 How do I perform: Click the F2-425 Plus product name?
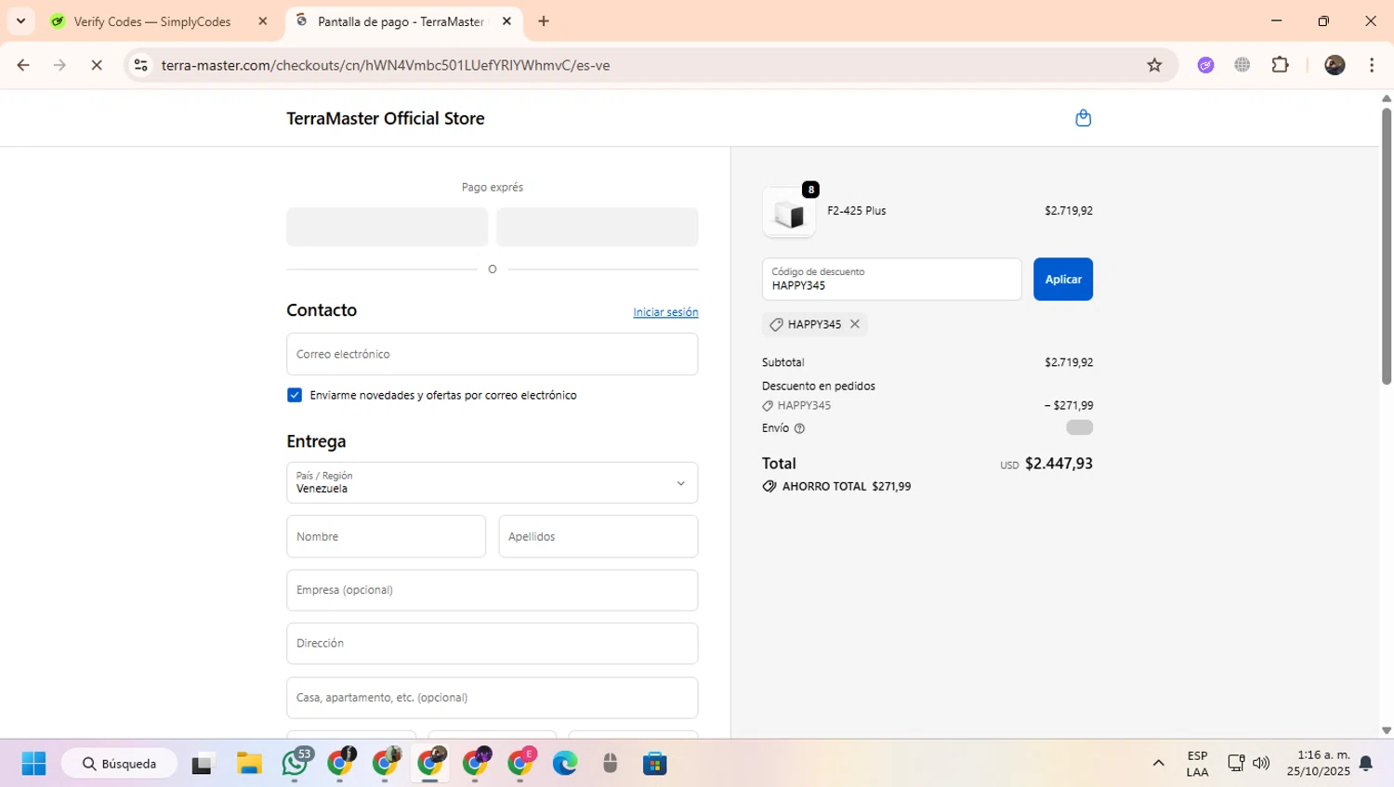(x=857, y=211)
